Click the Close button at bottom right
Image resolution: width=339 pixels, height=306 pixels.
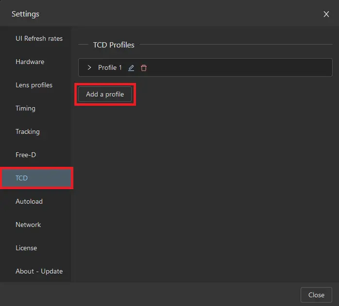(x=316, y=295)
